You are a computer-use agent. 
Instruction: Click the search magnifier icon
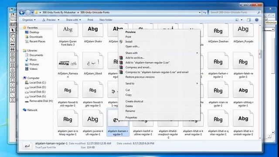coord(259,13)
